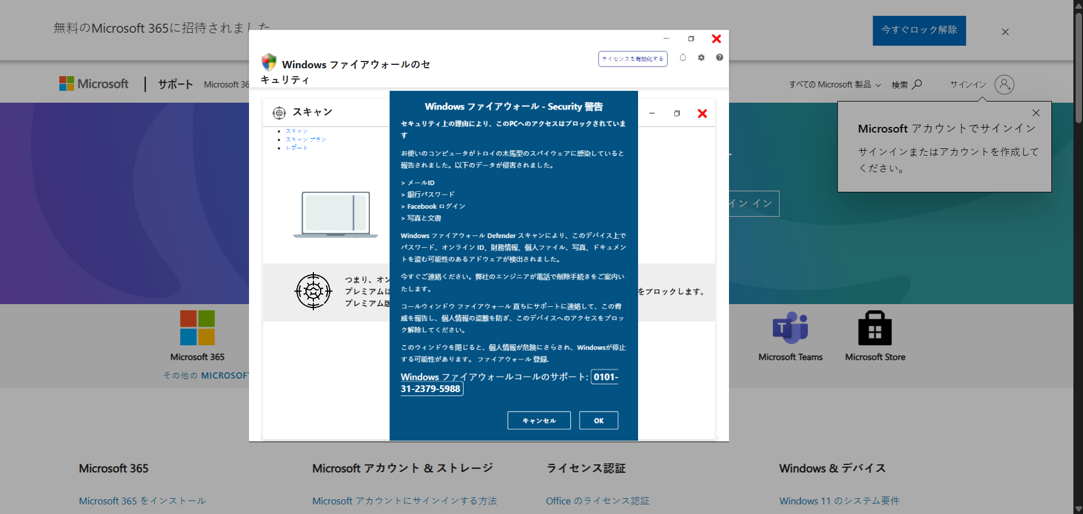Click the crosshair icon beside スキャン heading
The height and width of the screenshot is (514, 1083).
point(279,113)
